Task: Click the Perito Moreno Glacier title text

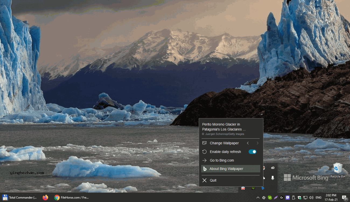Action: pos(224,127)
